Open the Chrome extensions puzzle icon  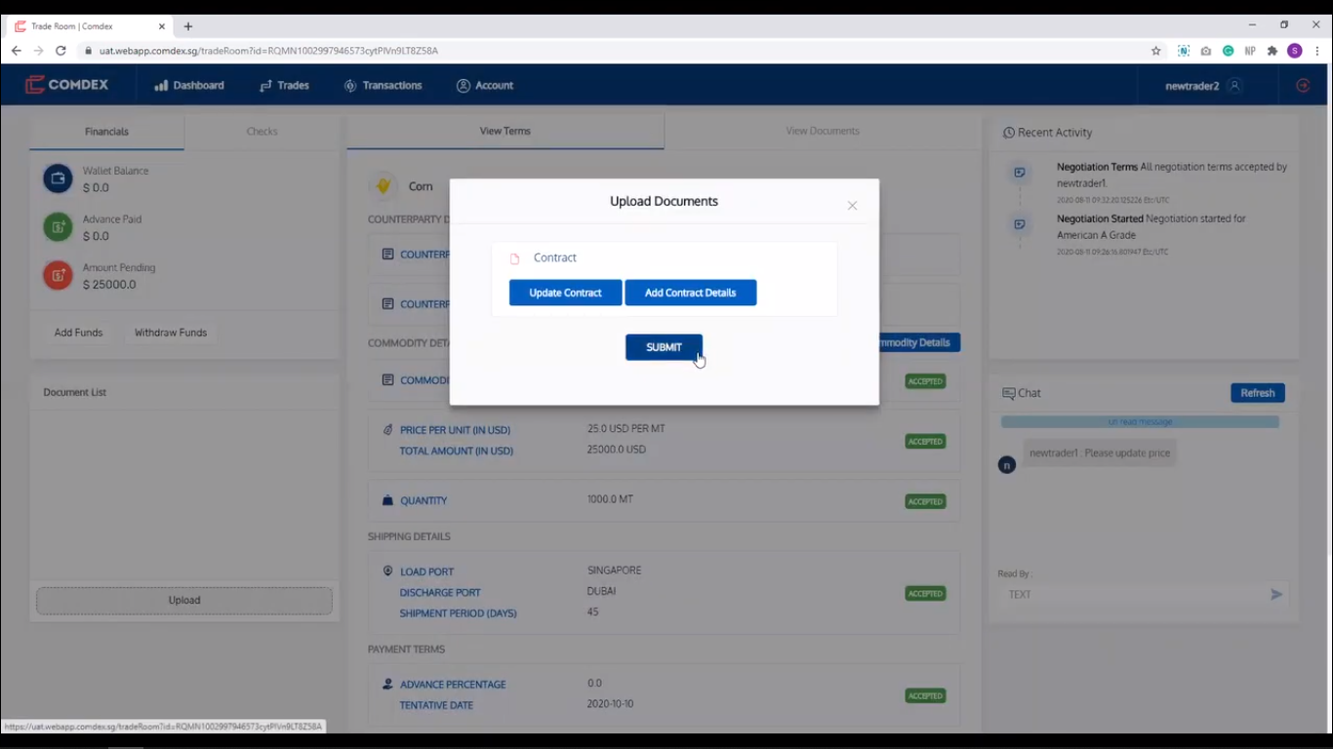[x=1272, y=51]
